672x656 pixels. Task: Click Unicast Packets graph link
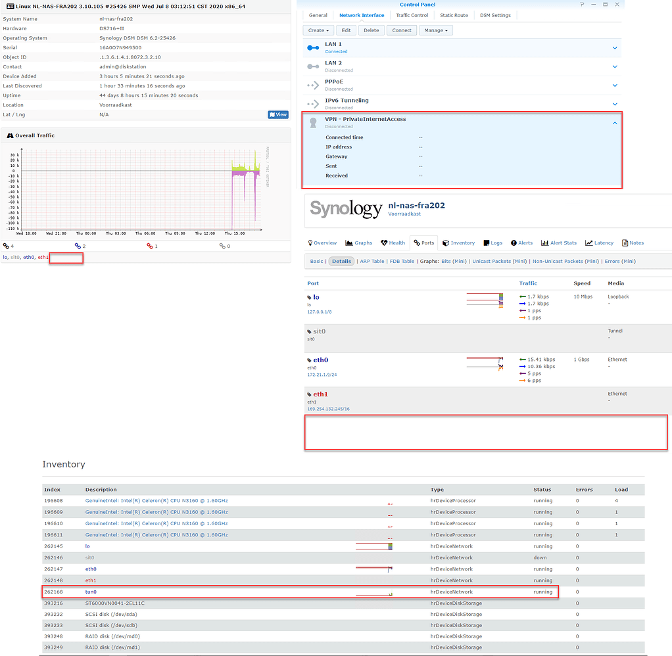492,262
